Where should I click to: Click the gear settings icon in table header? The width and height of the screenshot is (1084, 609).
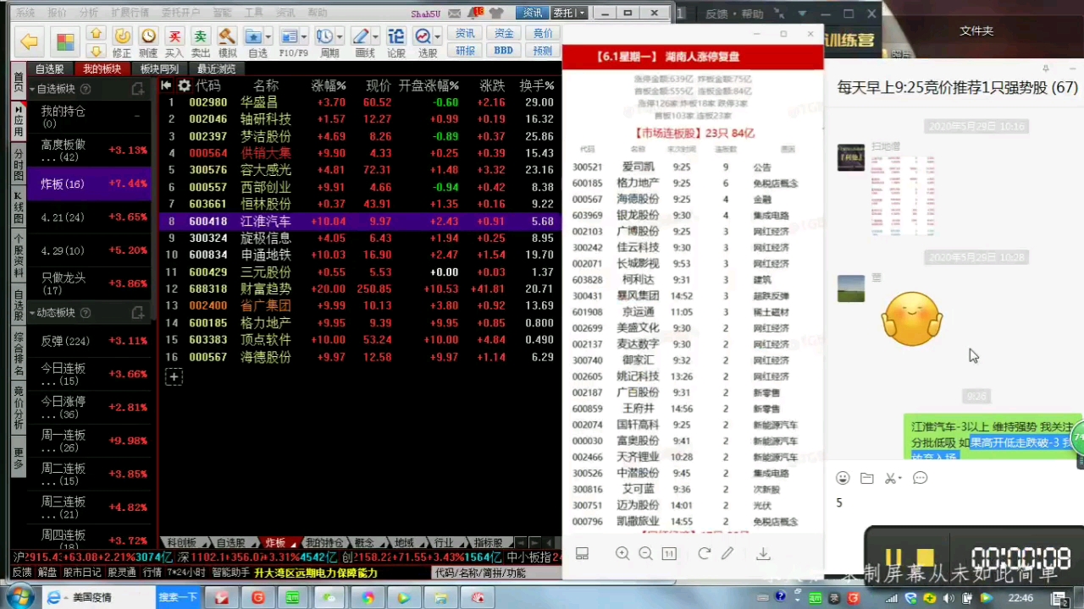(x=184, y=85)
